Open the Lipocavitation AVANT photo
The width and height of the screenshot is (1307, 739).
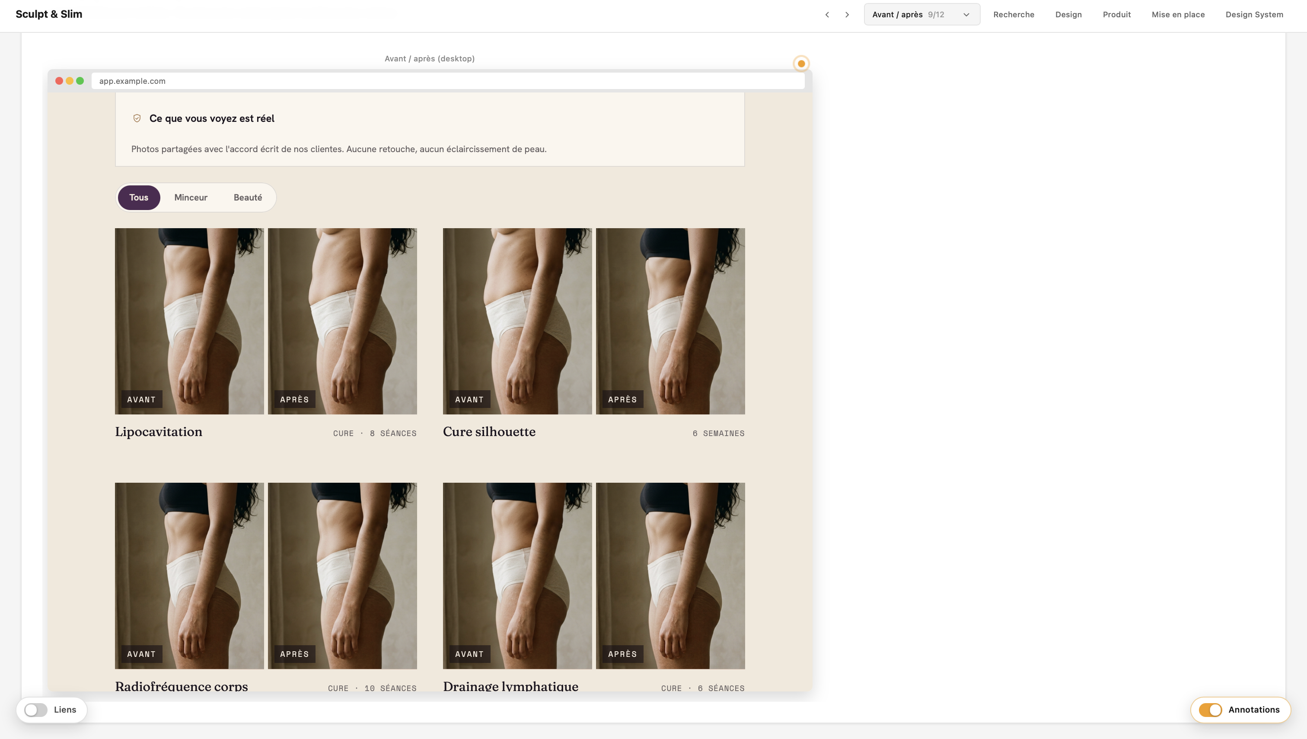pyautogui.click(x=189, y=321)
